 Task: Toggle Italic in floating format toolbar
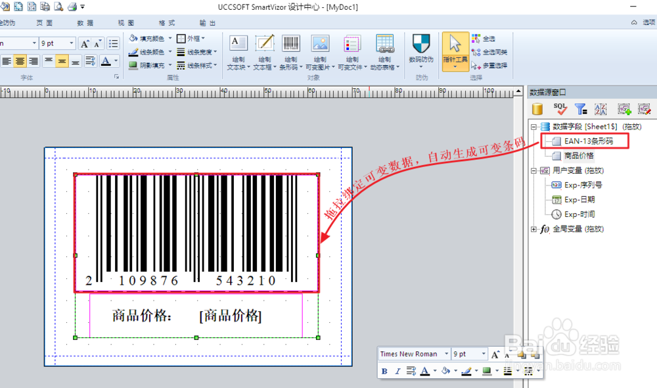[397, 371]
